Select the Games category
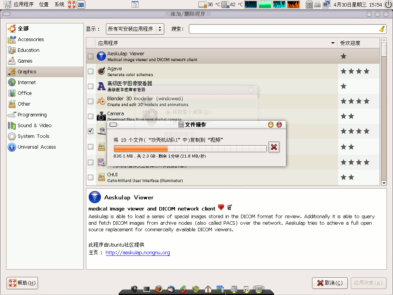Viewport: 393px width, 295px height. [x=45, y=61]
